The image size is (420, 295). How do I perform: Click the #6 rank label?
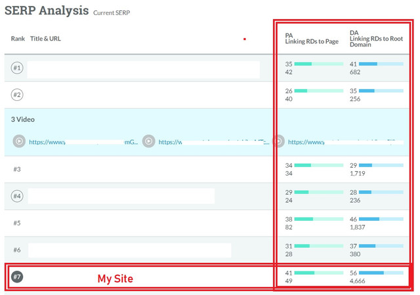pos(17,250)
